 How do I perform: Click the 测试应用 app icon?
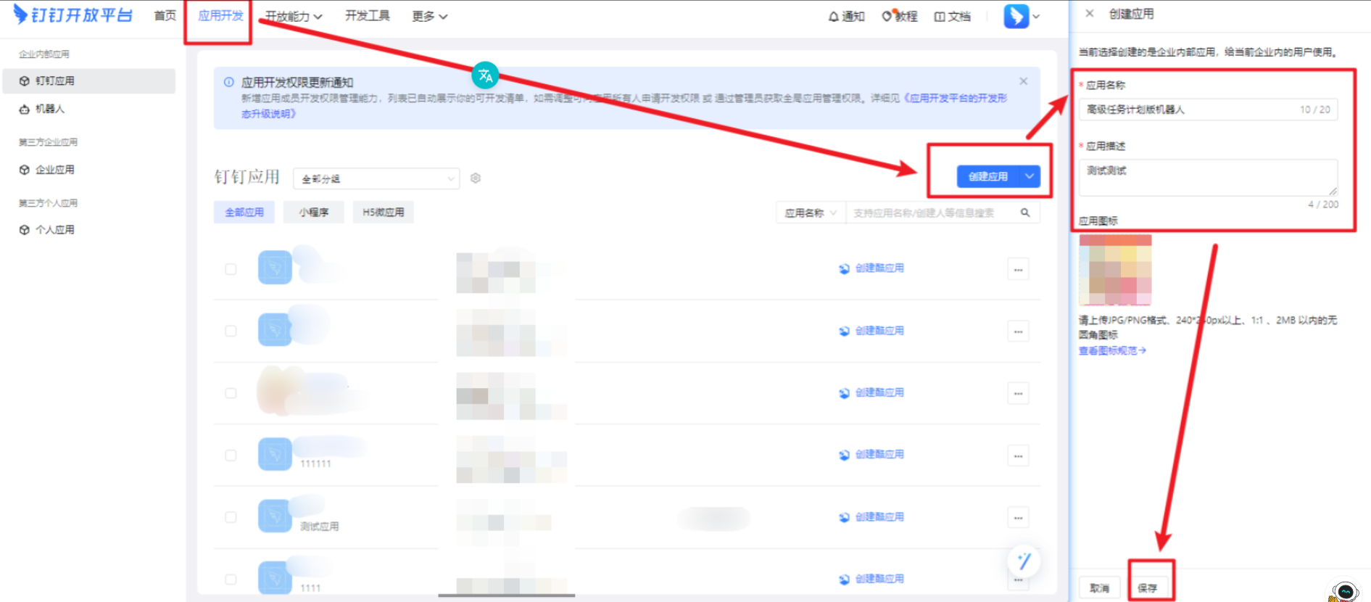(275, 516)
